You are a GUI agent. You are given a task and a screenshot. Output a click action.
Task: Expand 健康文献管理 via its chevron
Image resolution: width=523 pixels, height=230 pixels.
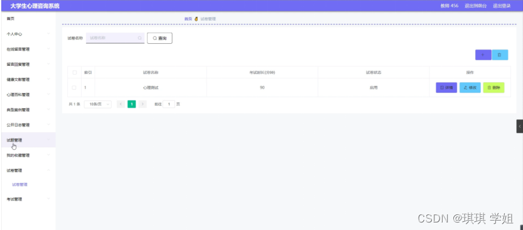coord(48,79)
